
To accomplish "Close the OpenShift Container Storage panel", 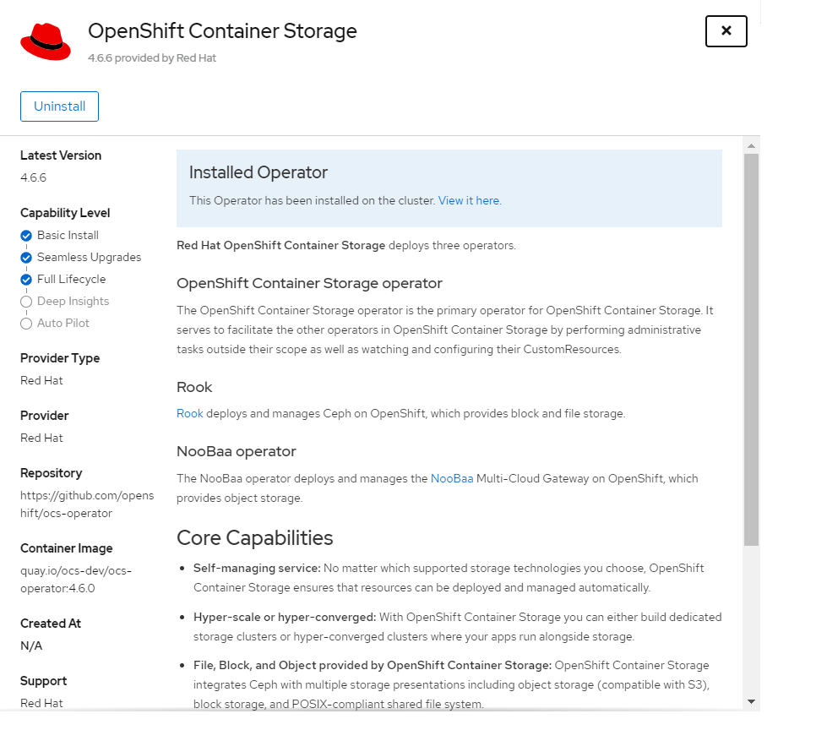I will click(x=726, y=31).
